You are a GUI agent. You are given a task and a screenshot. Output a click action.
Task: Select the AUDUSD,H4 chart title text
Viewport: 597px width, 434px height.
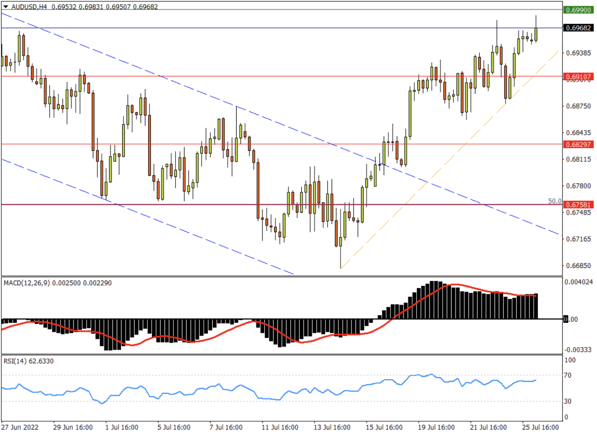pyautogui.click(x=29, y=7)
